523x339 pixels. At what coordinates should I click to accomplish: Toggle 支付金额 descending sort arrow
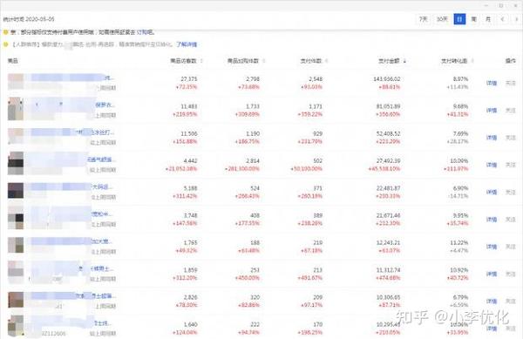(x=404, y=61)
